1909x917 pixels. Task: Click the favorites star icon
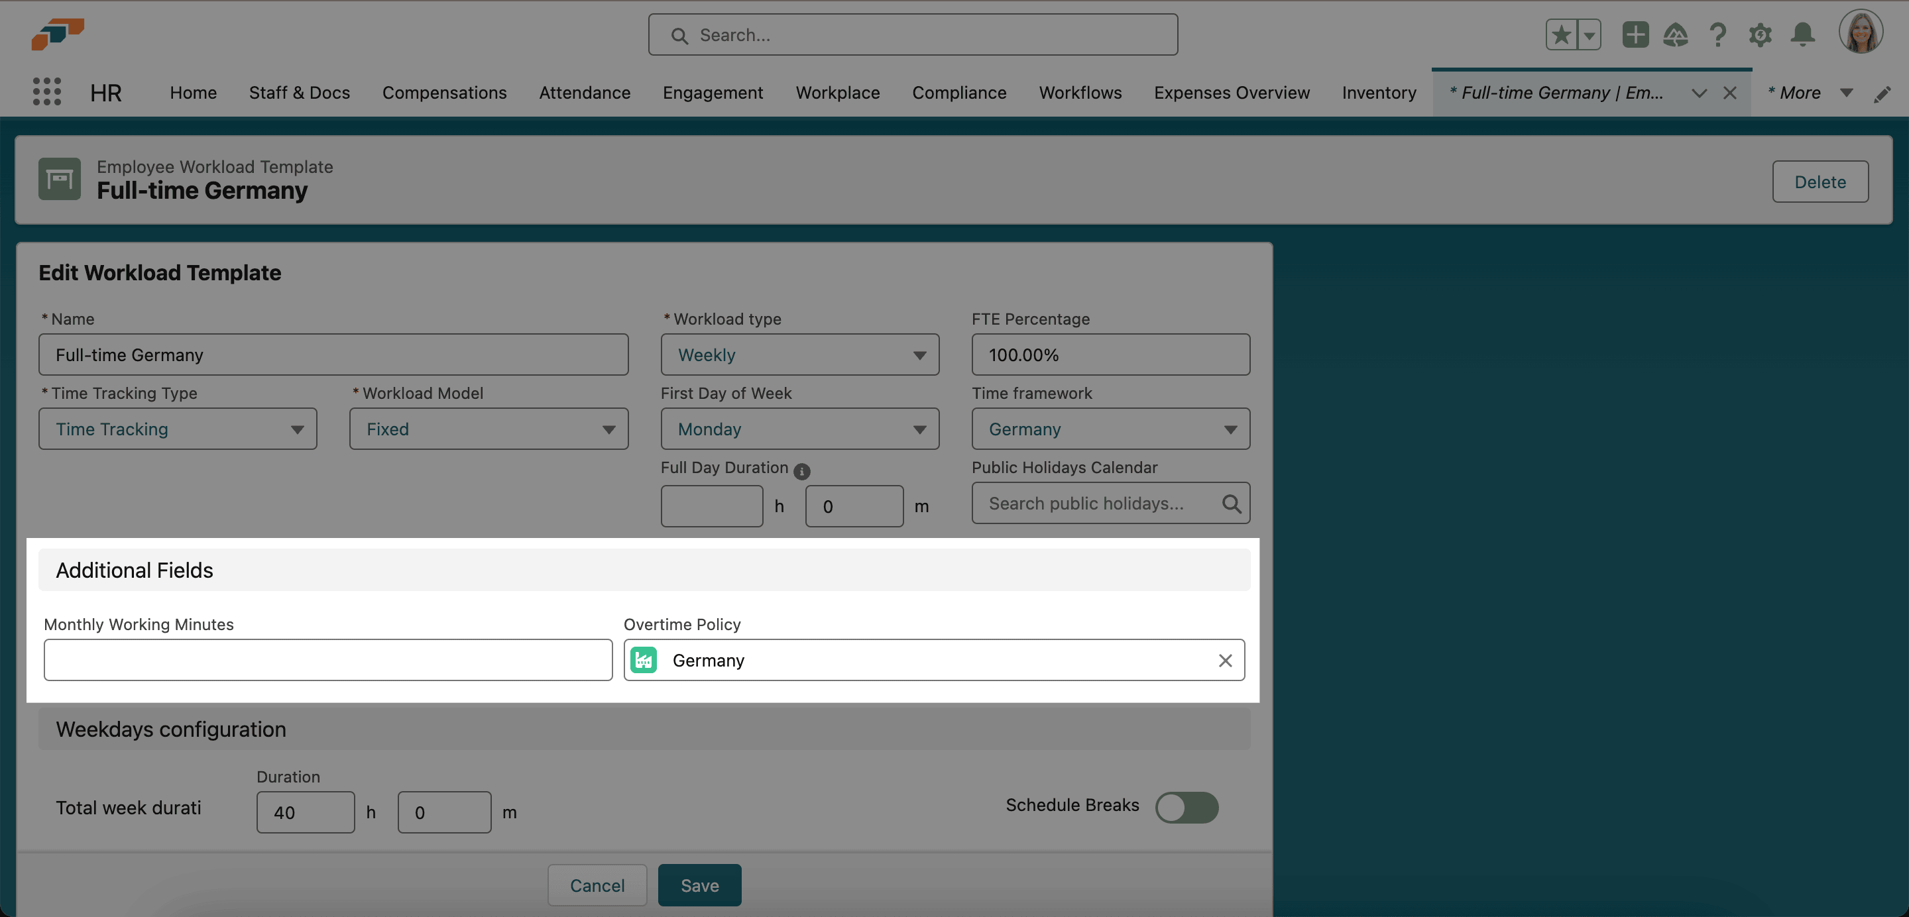click(1562, 35)
